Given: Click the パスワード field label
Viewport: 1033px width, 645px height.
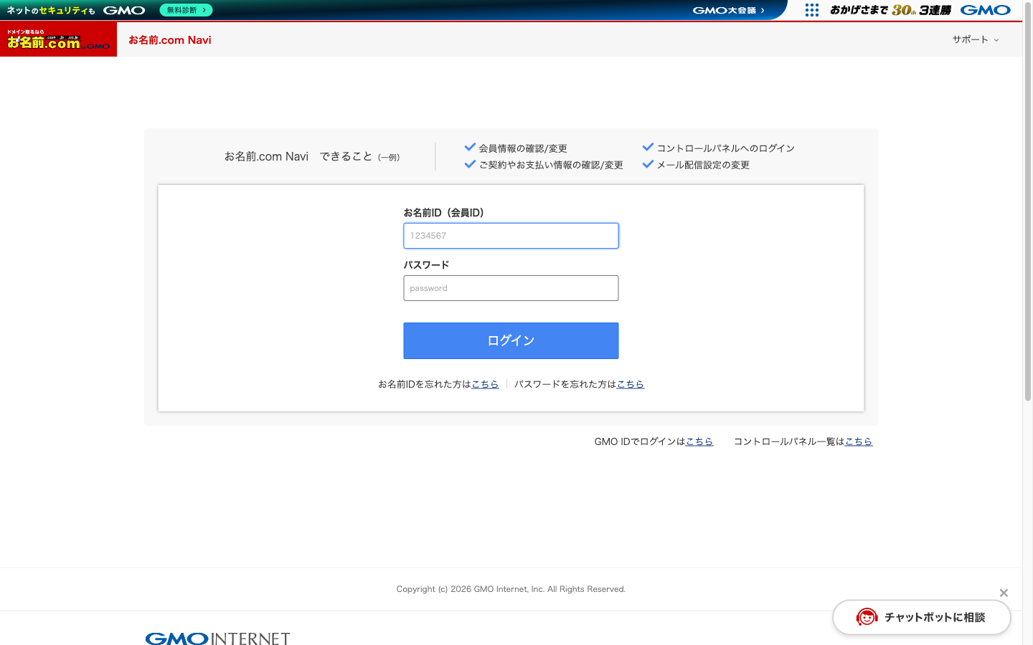Looking at the screenshot, I should [426, 265].
